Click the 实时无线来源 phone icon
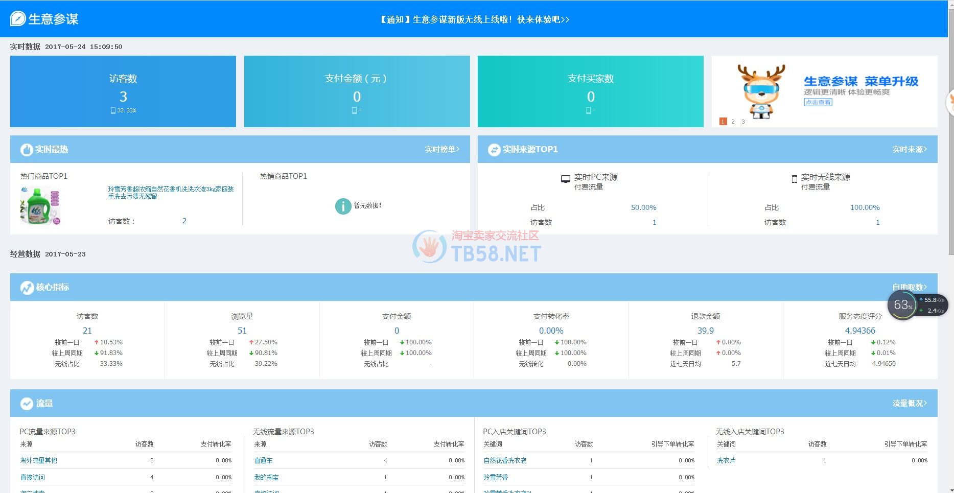The width and height of the screenshot is (954, 493). pyautogui.click(x=794, y=179)
